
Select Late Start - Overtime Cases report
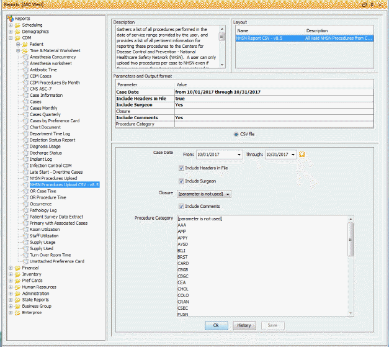56,172
